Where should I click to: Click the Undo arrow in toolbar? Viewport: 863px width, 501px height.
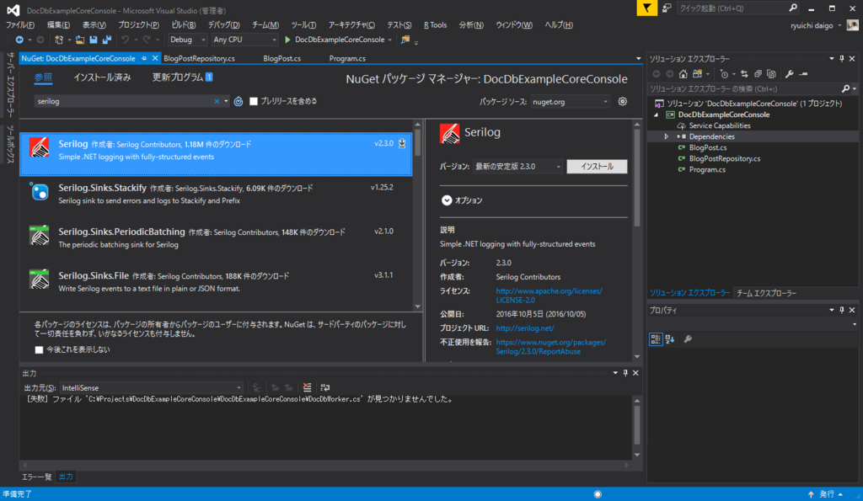pos(126,40)
